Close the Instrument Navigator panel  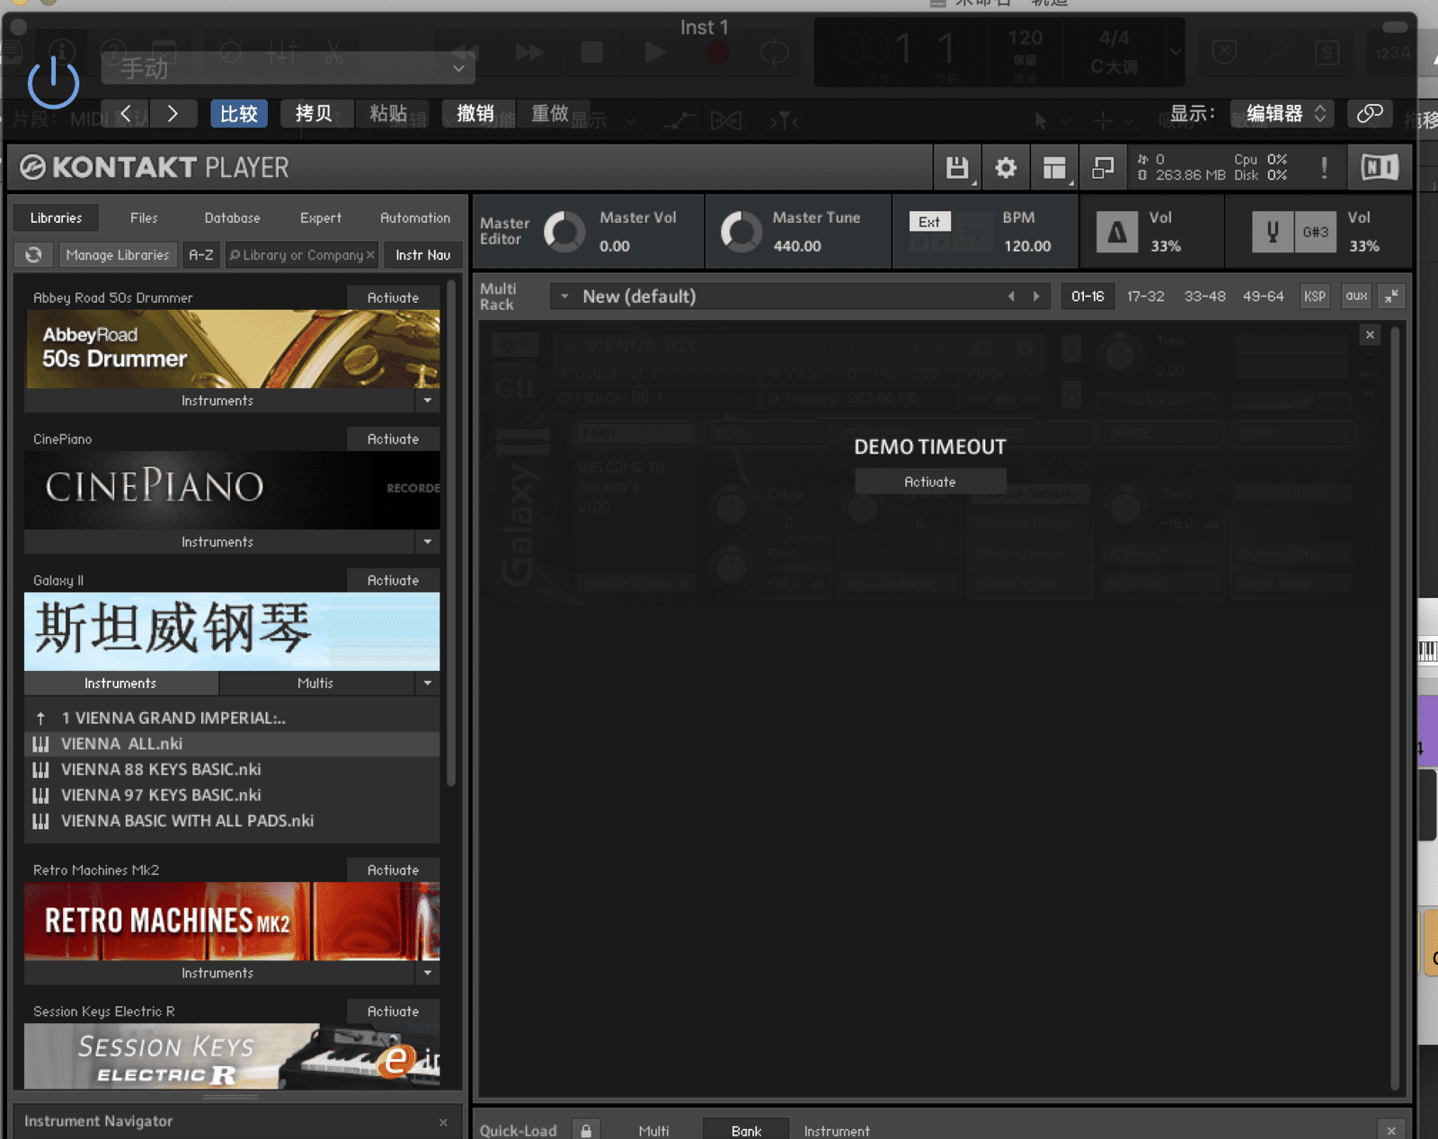(x=443, y=1122)
